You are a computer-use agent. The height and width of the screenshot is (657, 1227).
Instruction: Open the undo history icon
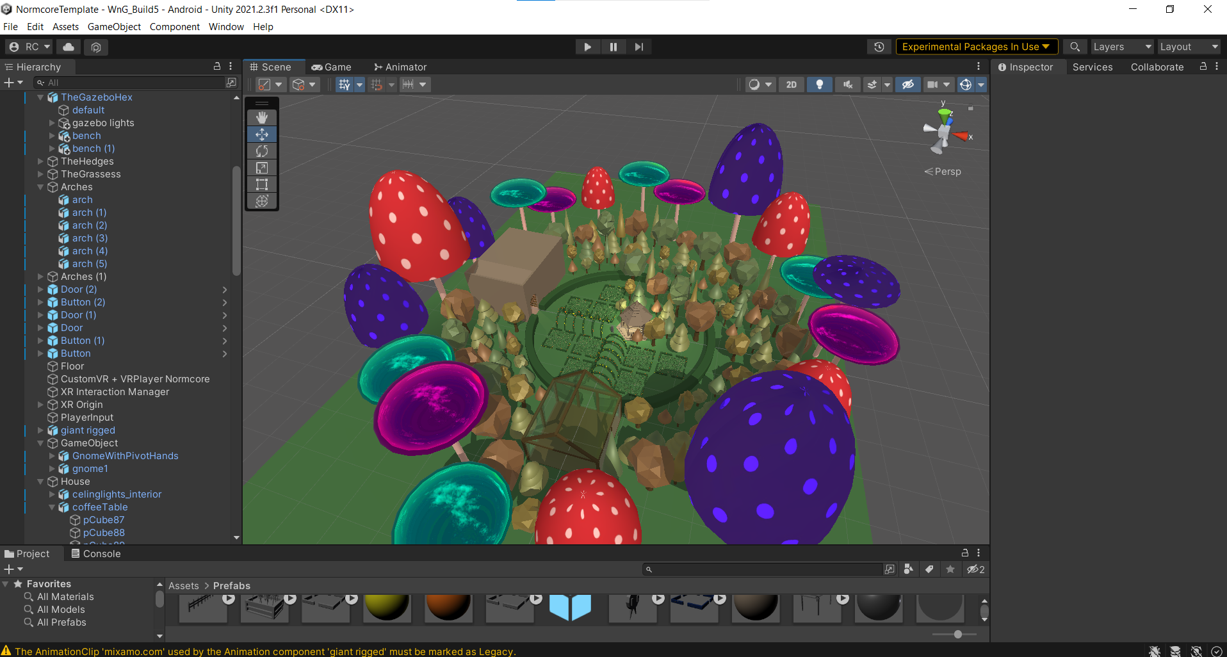pyautogui.click(x=879, y=47)
